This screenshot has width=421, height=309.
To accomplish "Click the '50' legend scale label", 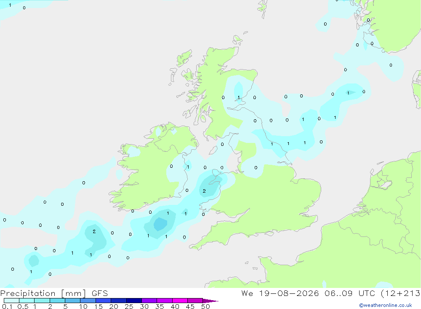I will click(x=206, y=306).
